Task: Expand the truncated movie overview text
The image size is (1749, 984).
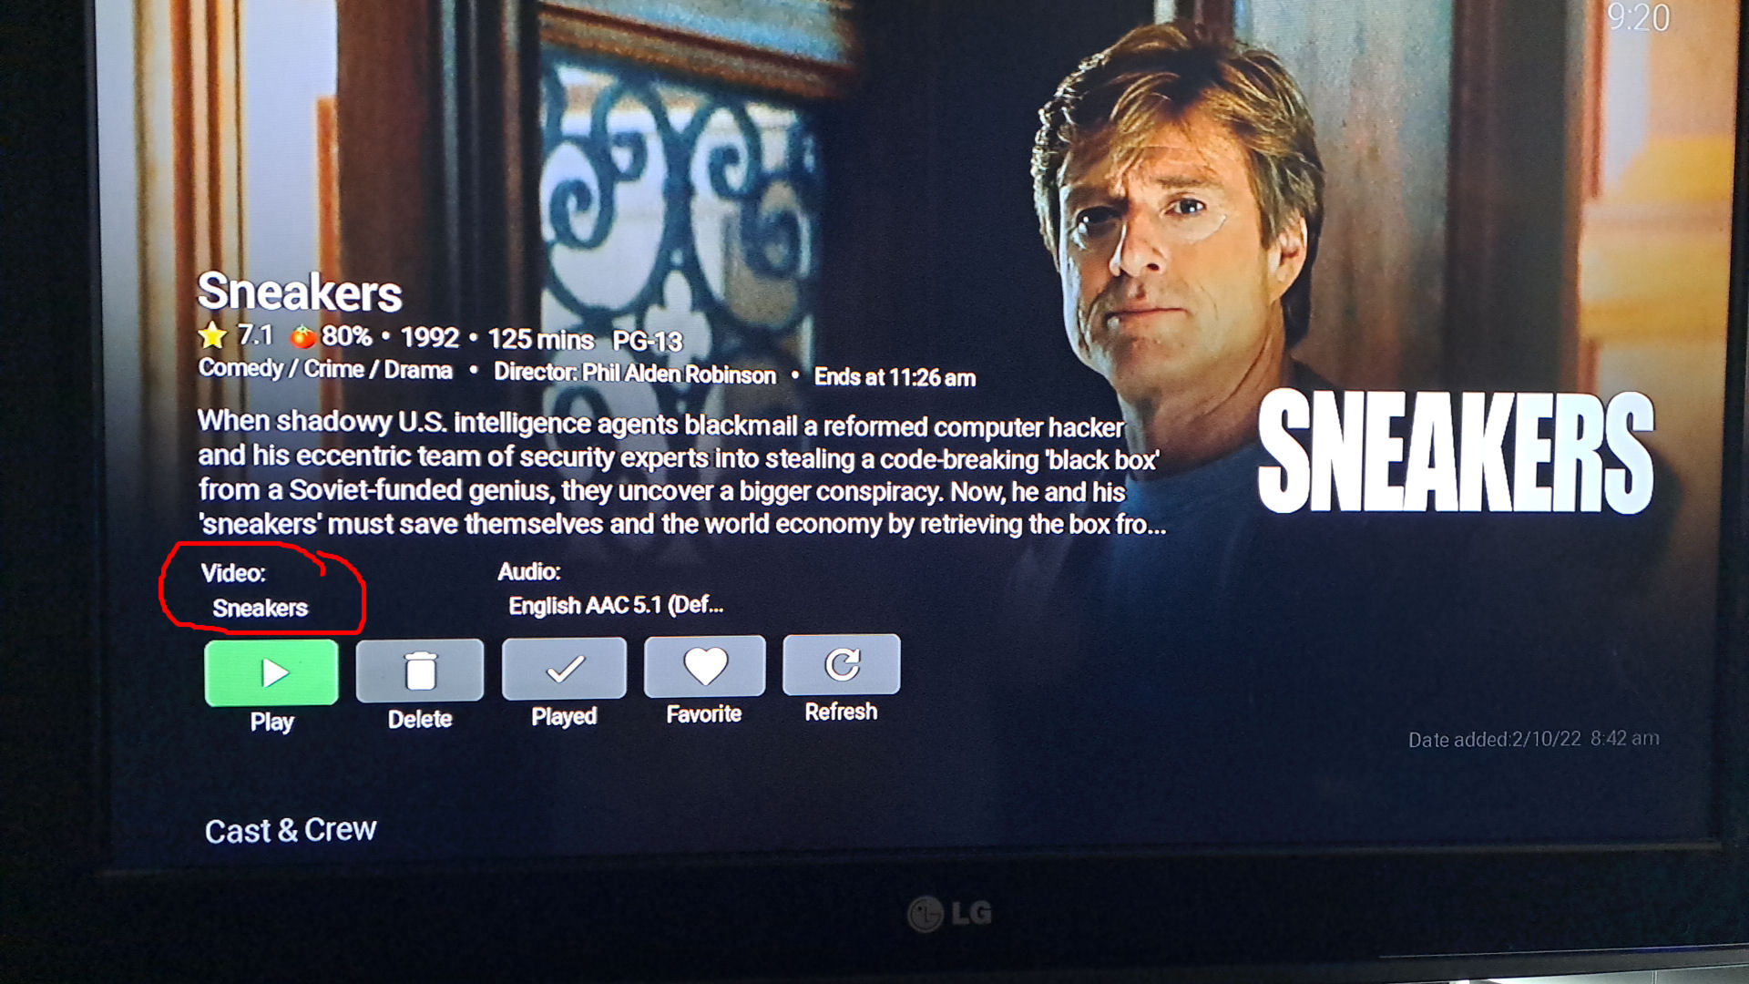Action: [x=681, y=473]
